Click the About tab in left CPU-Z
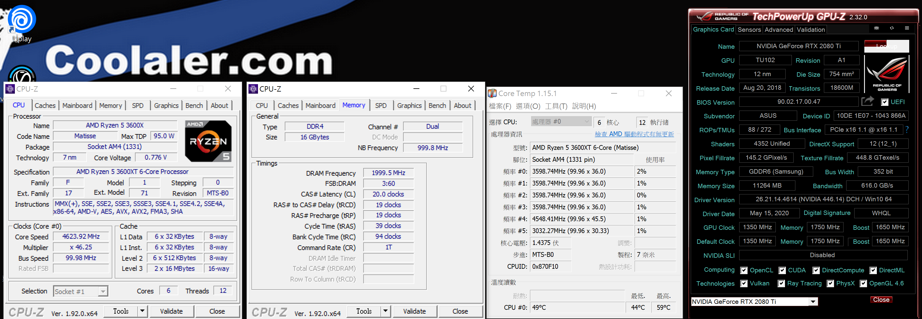The height and width of the screenshot is (319, 922). 219,105
